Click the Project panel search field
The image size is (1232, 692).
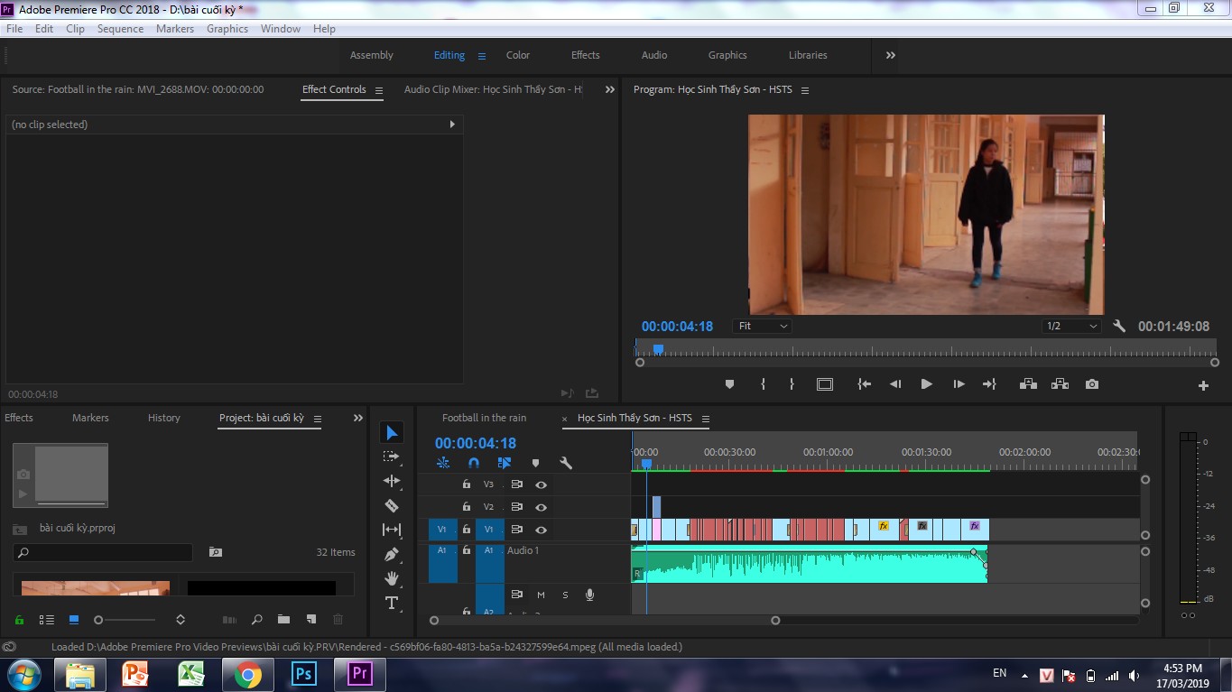click(103, 552)
